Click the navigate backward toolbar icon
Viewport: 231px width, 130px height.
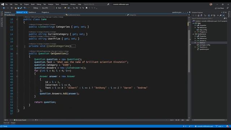[x=4, y=8]
